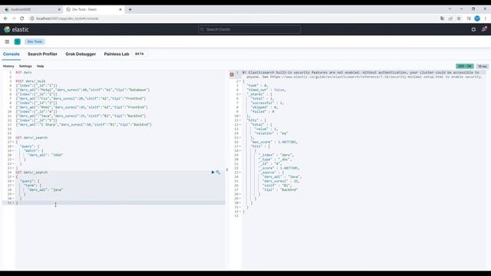Image resolution: width=491 pixels, height=276 pixels.
Task: Select the Dev Tools - Elastic browser tab
Action: point(94,9)
